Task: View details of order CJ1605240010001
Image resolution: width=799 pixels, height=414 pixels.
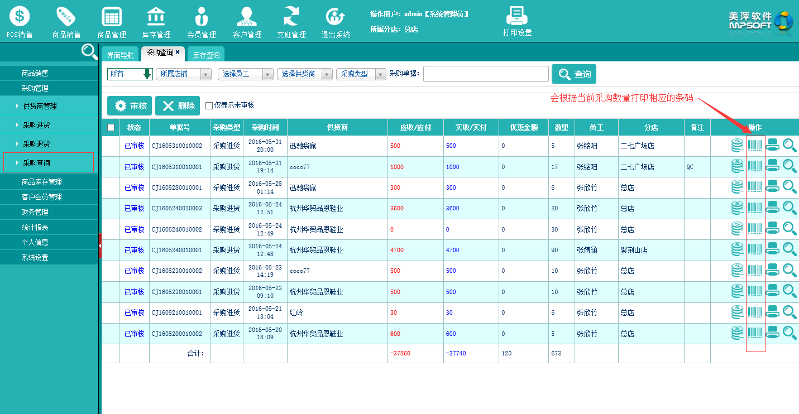Action: [x=790, y=249]
